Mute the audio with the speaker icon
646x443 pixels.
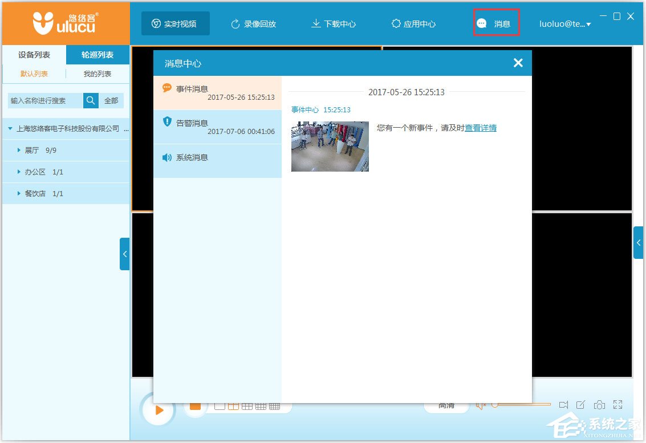(480, 404)
